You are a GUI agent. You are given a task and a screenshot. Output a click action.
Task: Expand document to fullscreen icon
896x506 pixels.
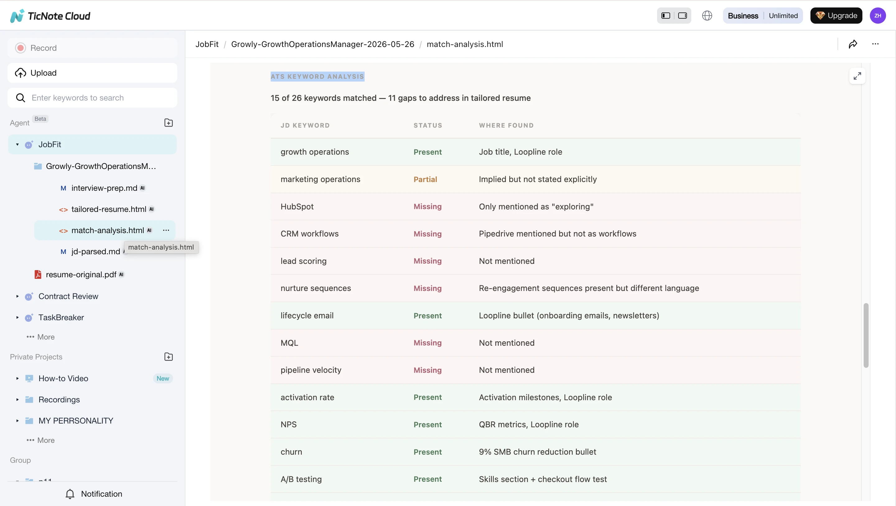tap(857, 76)
